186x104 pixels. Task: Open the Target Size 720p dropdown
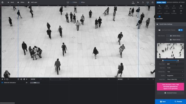175,79
